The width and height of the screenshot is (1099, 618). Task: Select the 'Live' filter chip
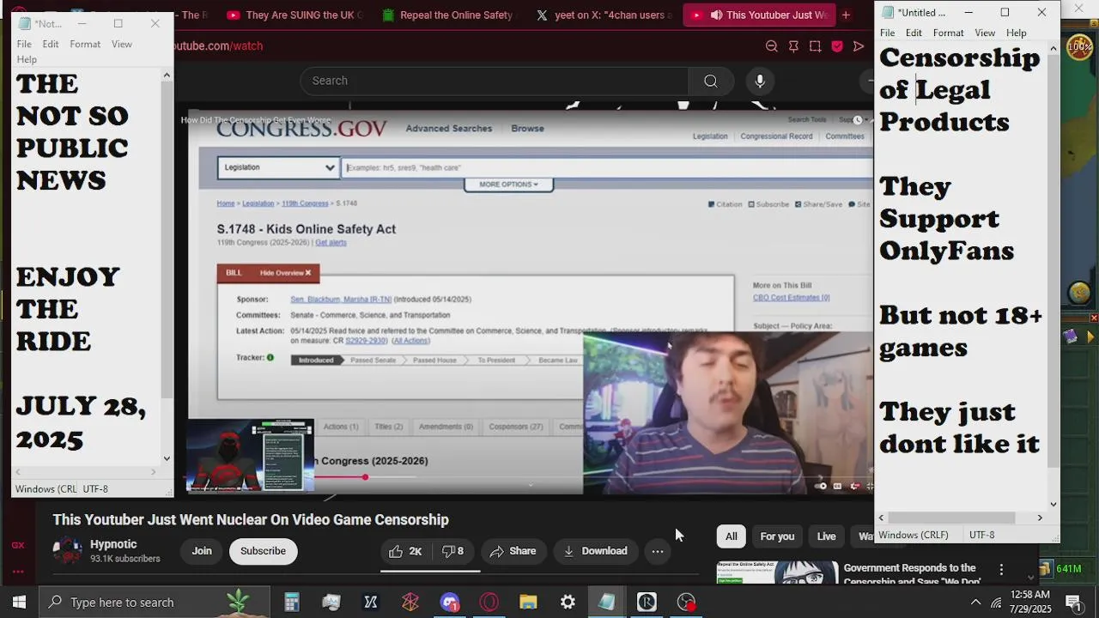pyautogui.click(x=826, y=536)
